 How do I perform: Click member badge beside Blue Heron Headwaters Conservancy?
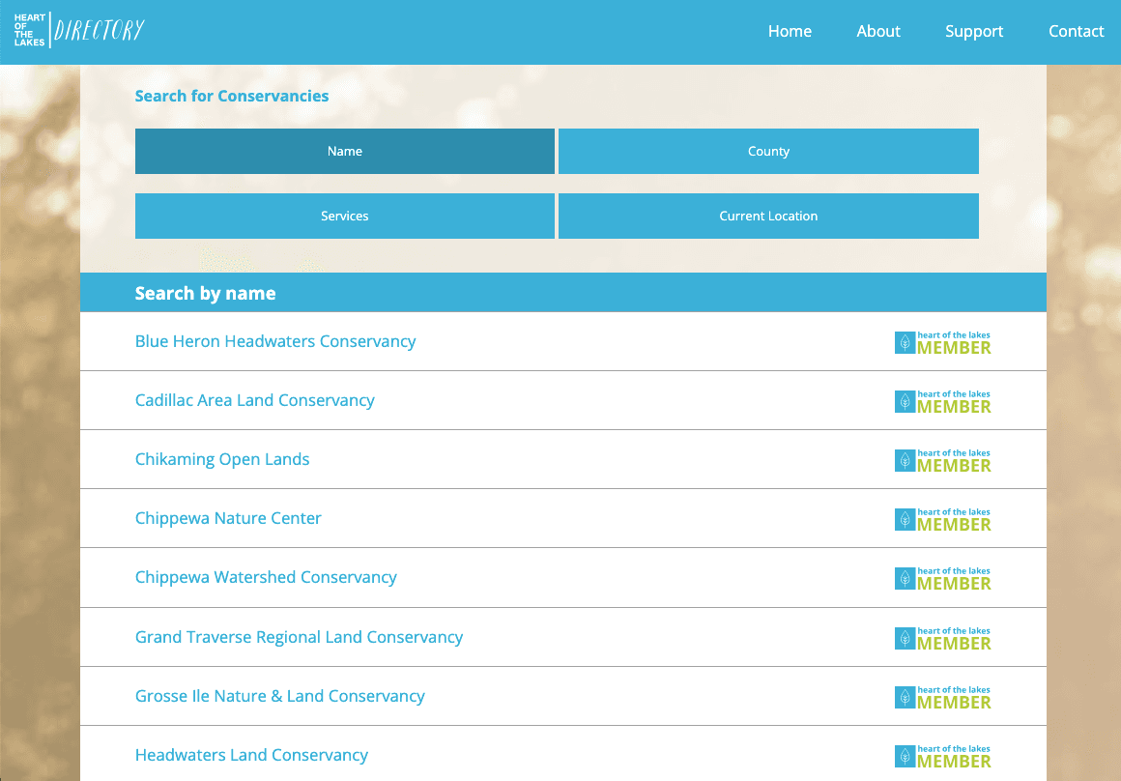(x=942, y=342)
